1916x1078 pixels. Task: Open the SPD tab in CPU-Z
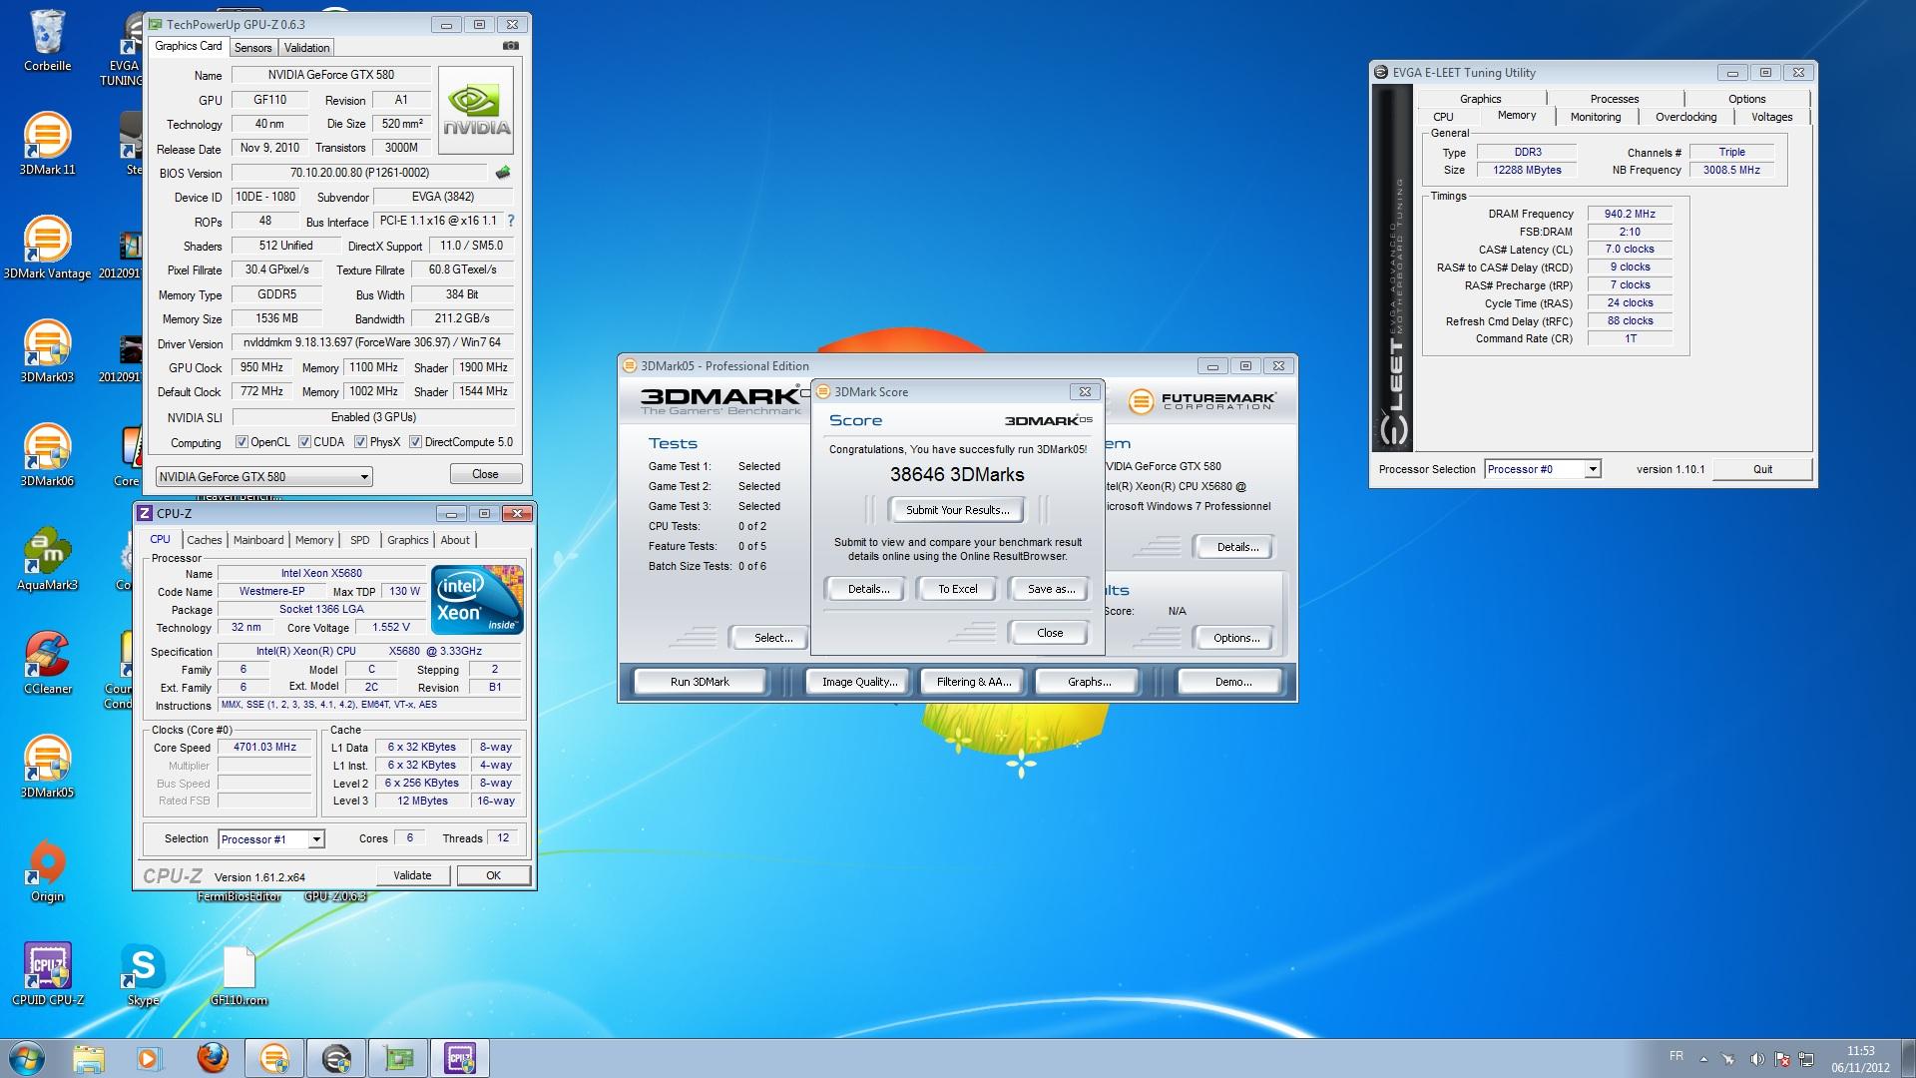click(x=360, y=540)
